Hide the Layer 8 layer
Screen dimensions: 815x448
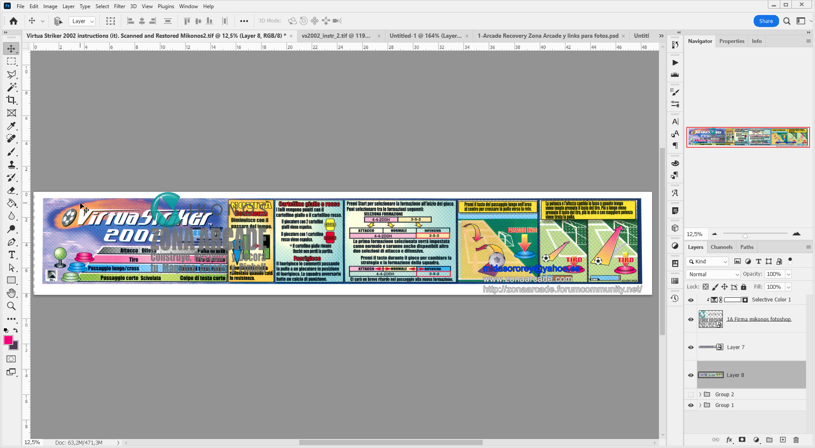(x=691, y=375)
